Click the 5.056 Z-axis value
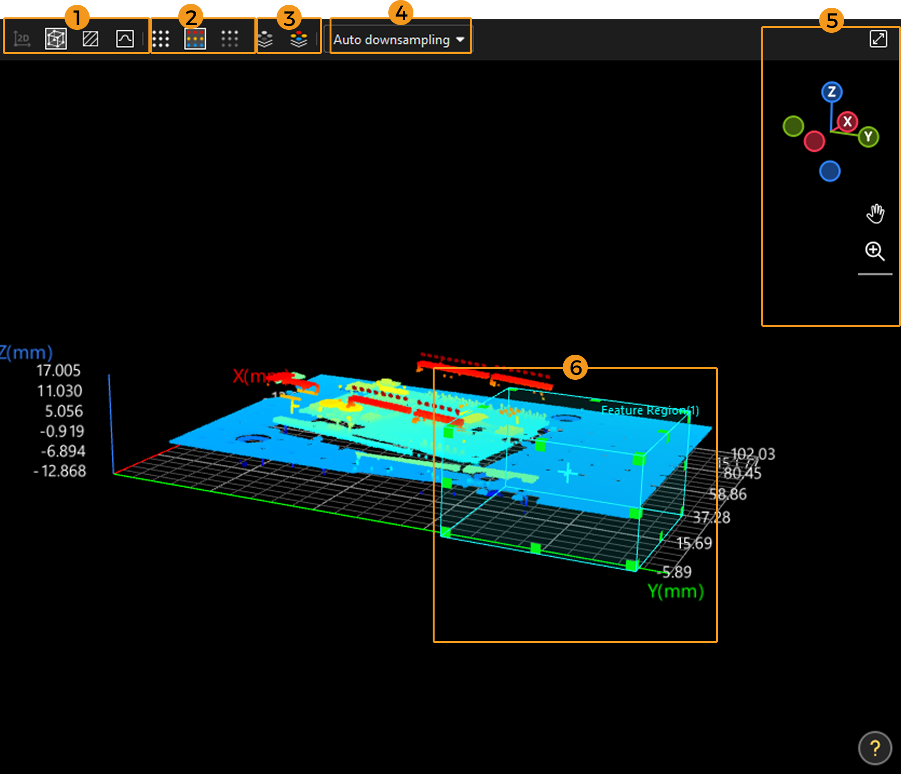This screenshot has height=774, width=901. 64,411
